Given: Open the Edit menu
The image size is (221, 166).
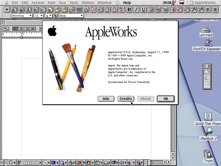Looking at the screenshot, I should click(25, 3).
